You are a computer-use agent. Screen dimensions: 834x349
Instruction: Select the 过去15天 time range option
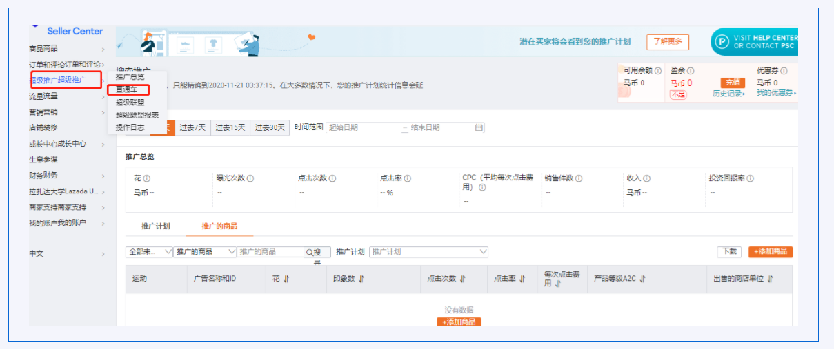click(230, 127)
